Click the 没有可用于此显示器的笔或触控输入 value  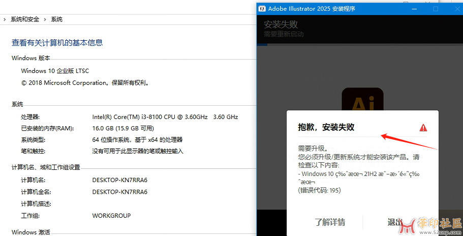click(138, 151)
